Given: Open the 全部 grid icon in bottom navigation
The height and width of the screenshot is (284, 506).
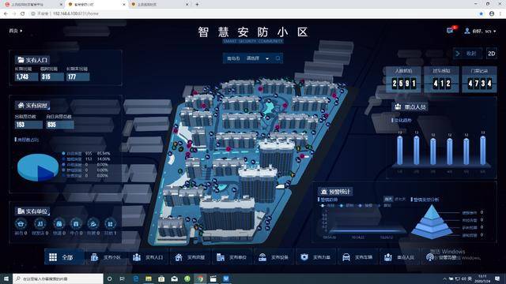Looking at the screenshot, I should (x=53, y=257).
